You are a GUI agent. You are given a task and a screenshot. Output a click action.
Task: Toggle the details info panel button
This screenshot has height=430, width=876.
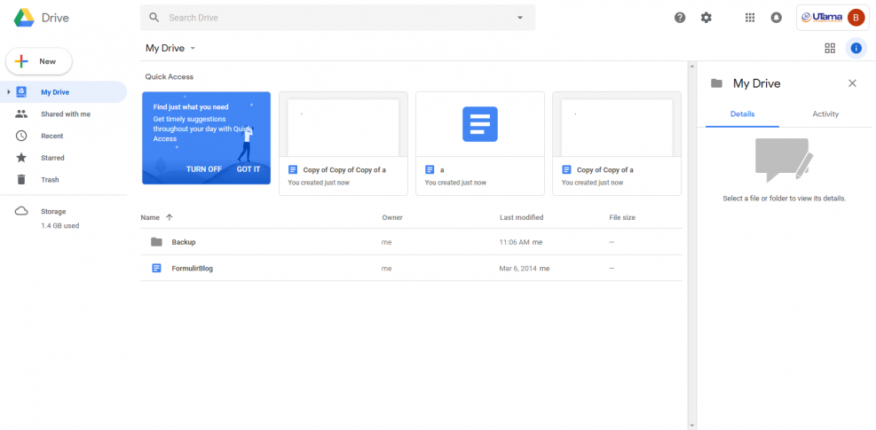pos(856,48)
